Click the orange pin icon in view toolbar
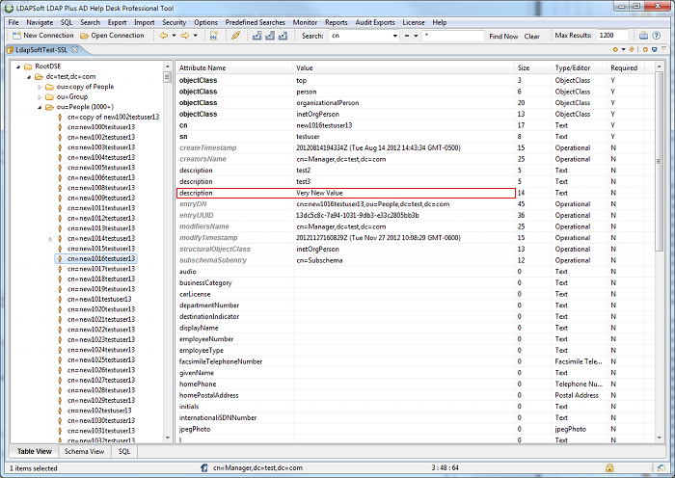This screenshot has width=675, height=478. pos(632,49)
